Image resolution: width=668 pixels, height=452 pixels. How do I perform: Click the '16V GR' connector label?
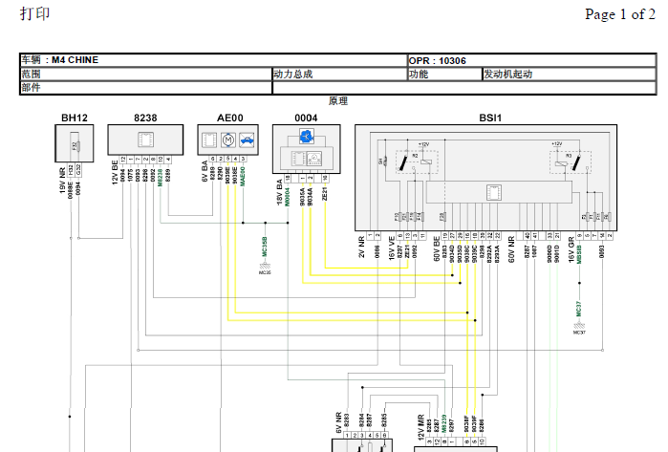point(571,250)
